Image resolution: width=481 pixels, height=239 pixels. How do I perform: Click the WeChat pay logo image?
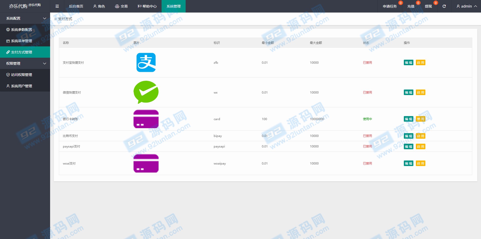[146, 92]
